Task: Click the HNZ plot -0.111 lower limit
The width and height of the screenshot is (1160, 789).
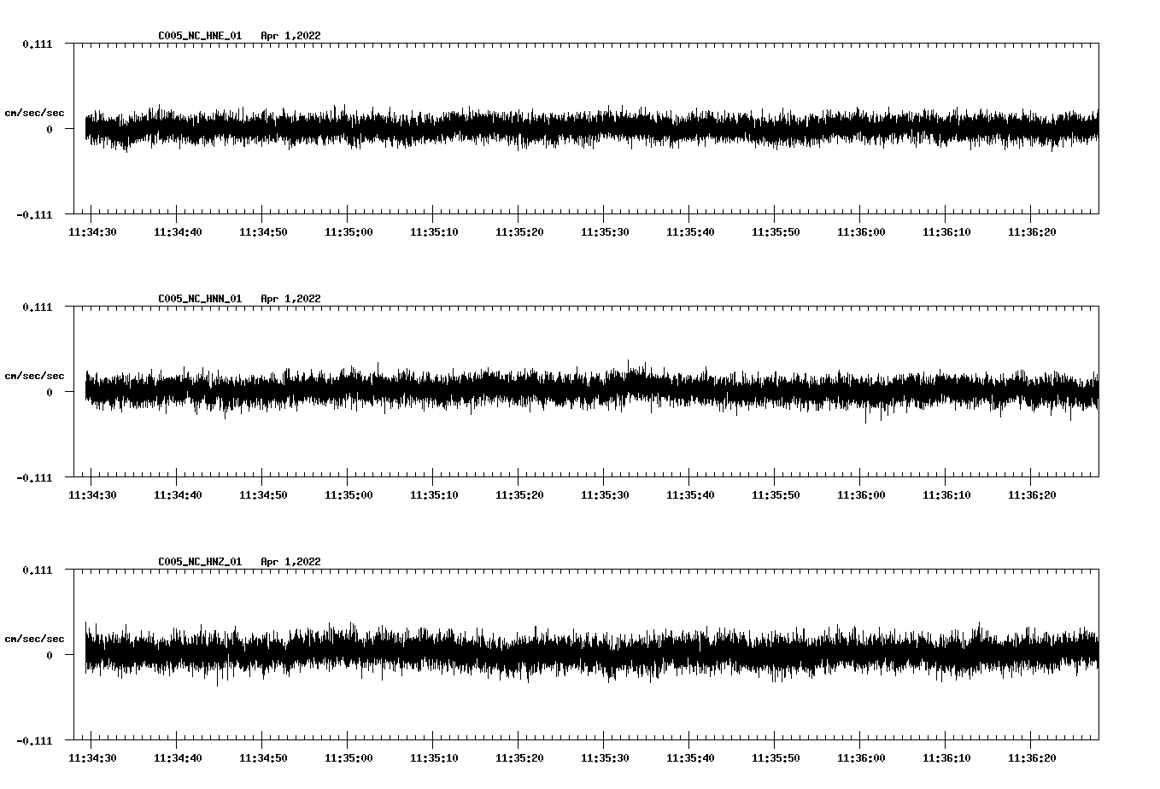Action: click(x=34, y=741)
